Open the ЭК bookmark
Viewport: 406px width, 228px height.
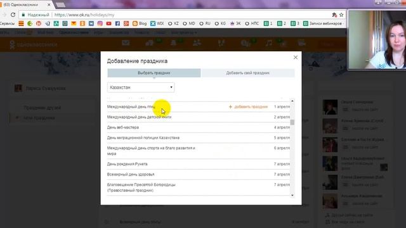click(x=235, y=23)
